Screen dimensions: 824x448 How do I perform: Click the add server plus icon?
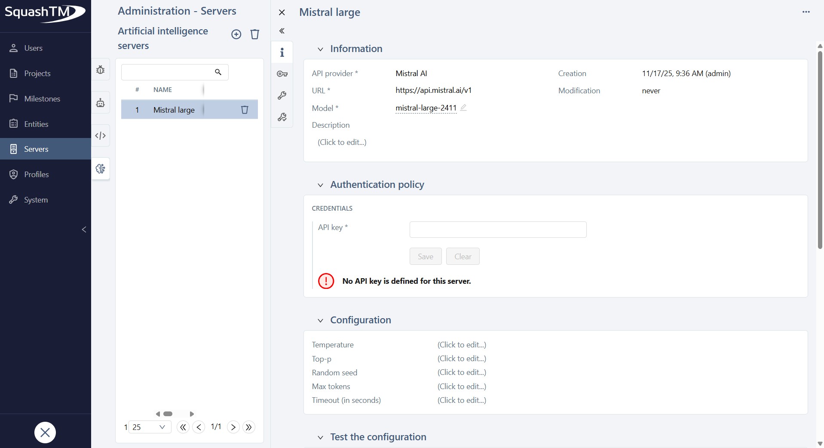click(236, 34)
